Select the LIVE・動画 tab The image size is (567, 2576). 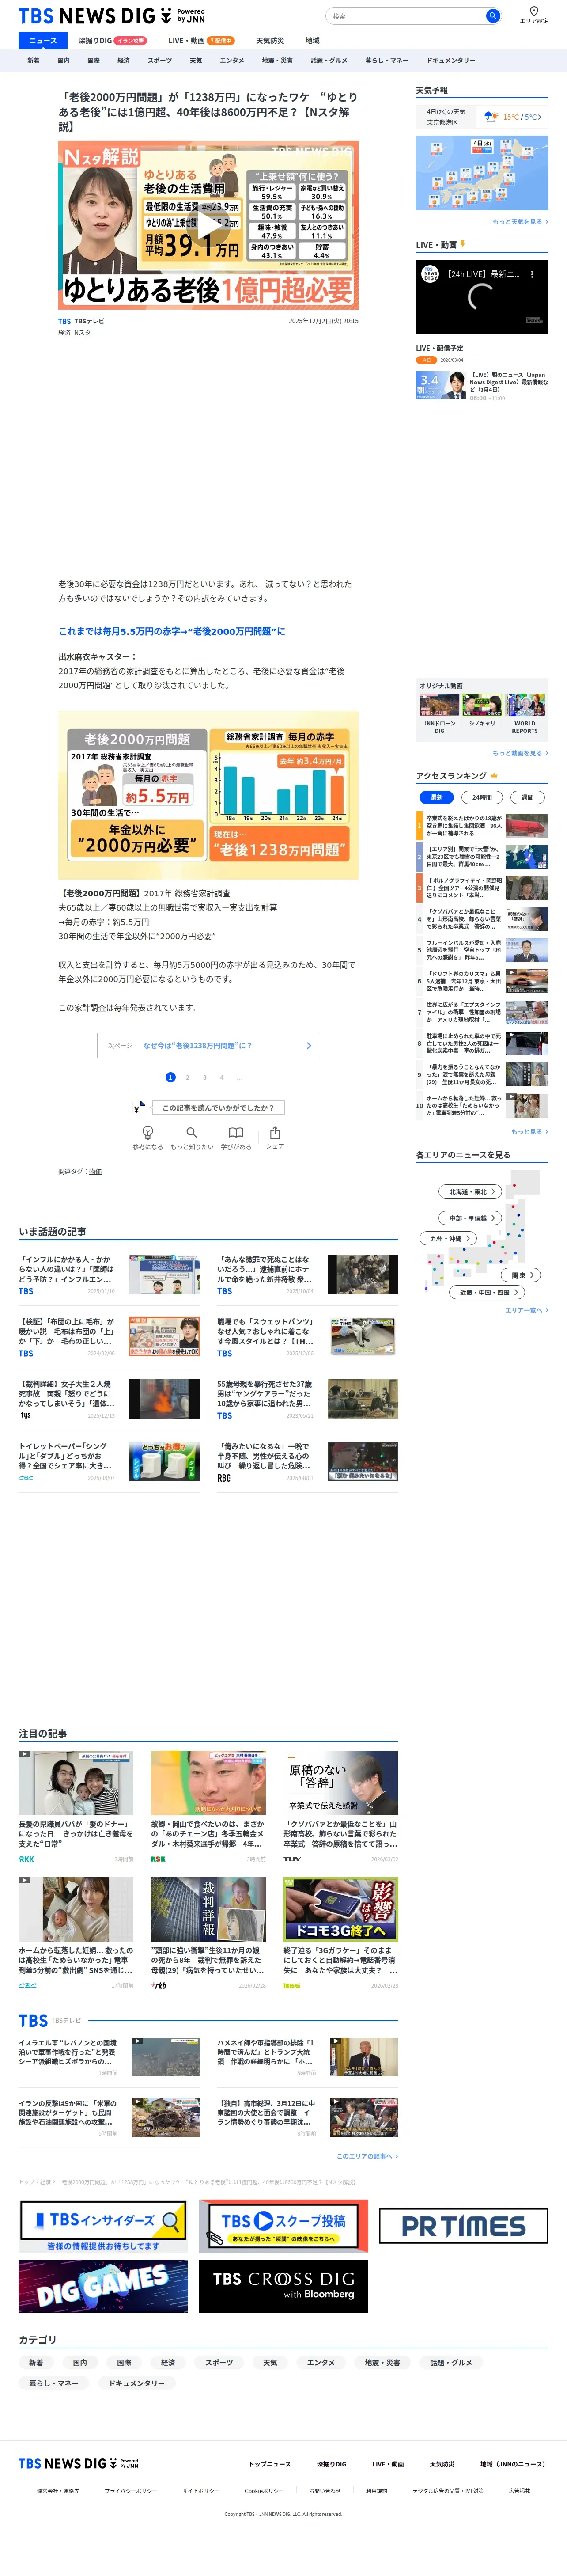(x=201, y=41)
